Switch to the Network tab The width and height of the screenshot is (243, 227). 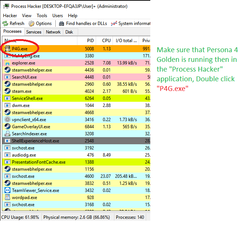click(53, 32)
